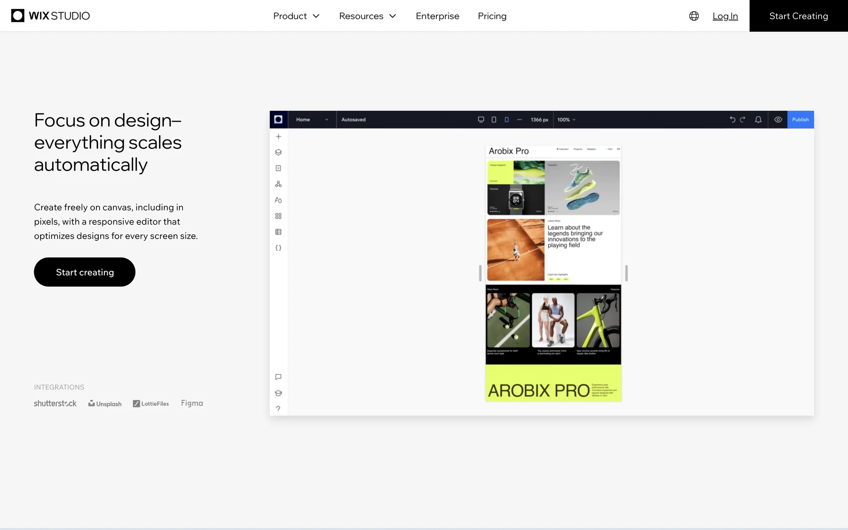848x530 pixels.
Task: Open the Enterprise menu item
Action: (x=437, y=16)
